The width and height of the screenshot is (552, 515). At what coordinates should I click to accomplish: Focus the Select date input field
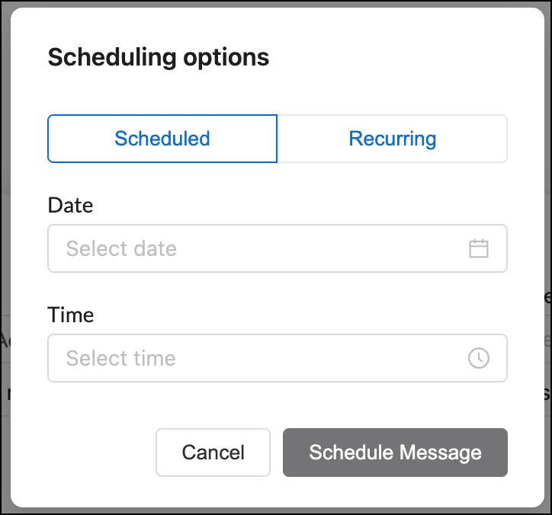click(278, 248)
